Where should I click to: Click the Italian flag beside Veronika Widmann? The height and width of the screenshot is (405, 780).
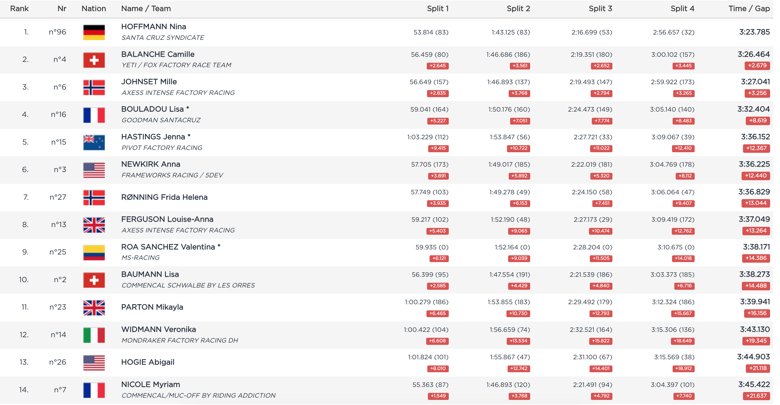pyautogui.click(x=94, y=335)
